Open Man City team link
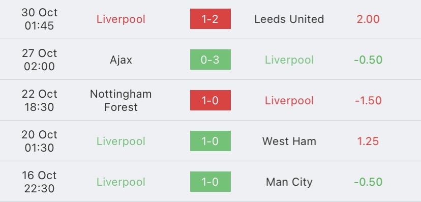421x202 pixels. coord(289,182)
